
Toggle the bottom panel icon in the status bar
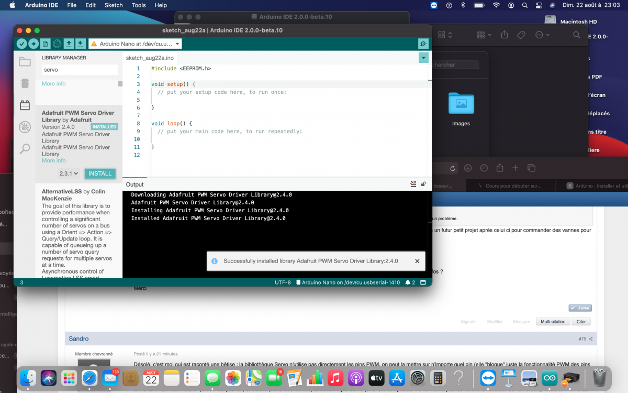tap(423, 282)
